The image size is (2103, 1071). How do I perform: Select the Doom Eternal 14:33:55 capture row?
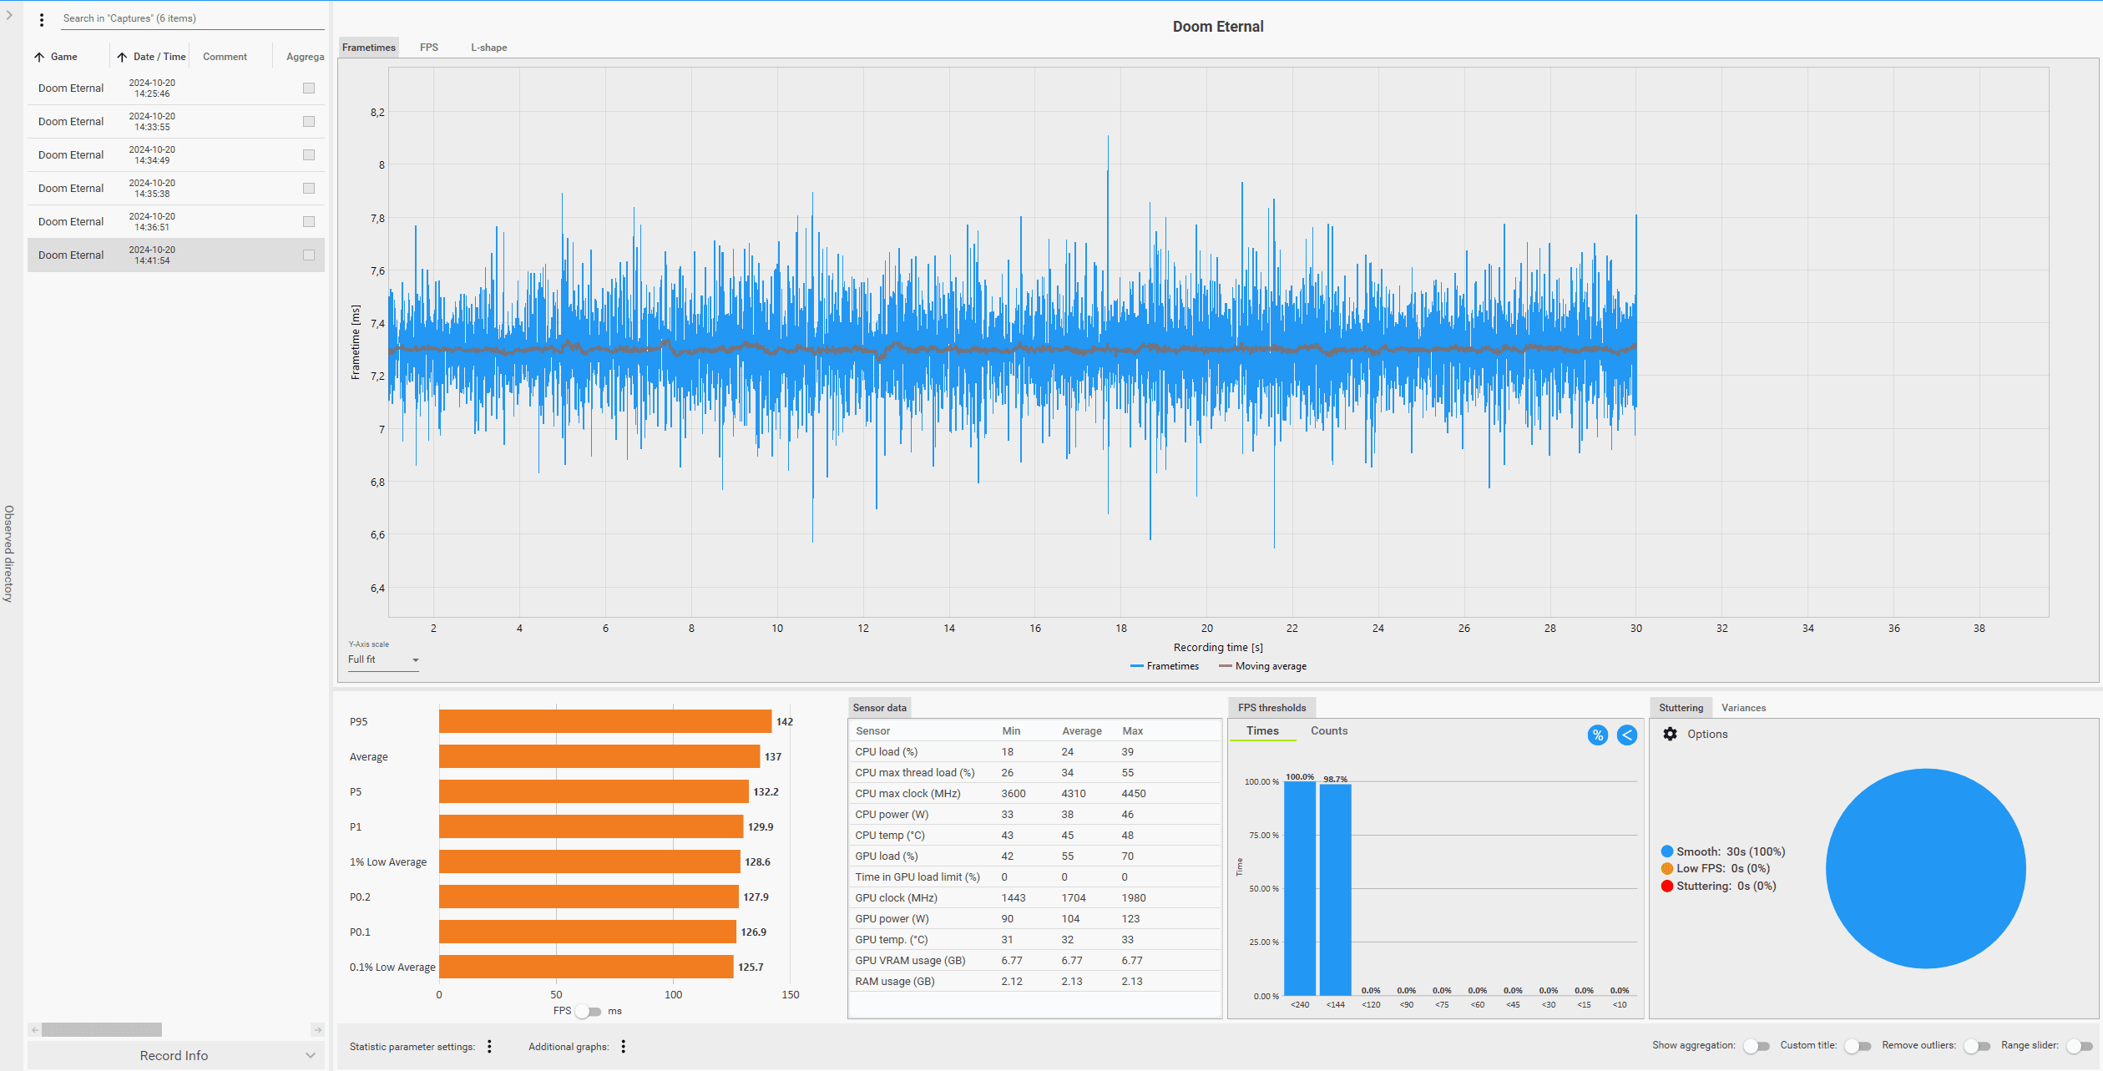pyautogui.click(x=175, y=121)
